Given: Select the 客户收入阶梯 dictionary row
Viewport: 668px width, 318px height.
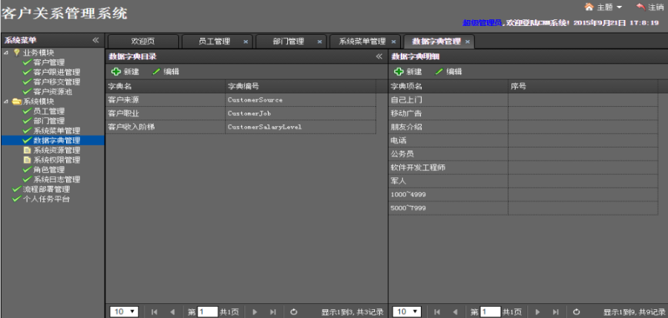Looking at the screenshot, I should click(240, 127).
